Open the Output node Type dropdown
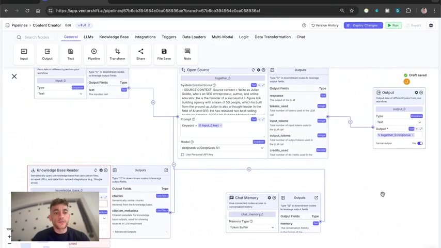The height and width of the screenshot is (248, 441). [x=399, y=122]
